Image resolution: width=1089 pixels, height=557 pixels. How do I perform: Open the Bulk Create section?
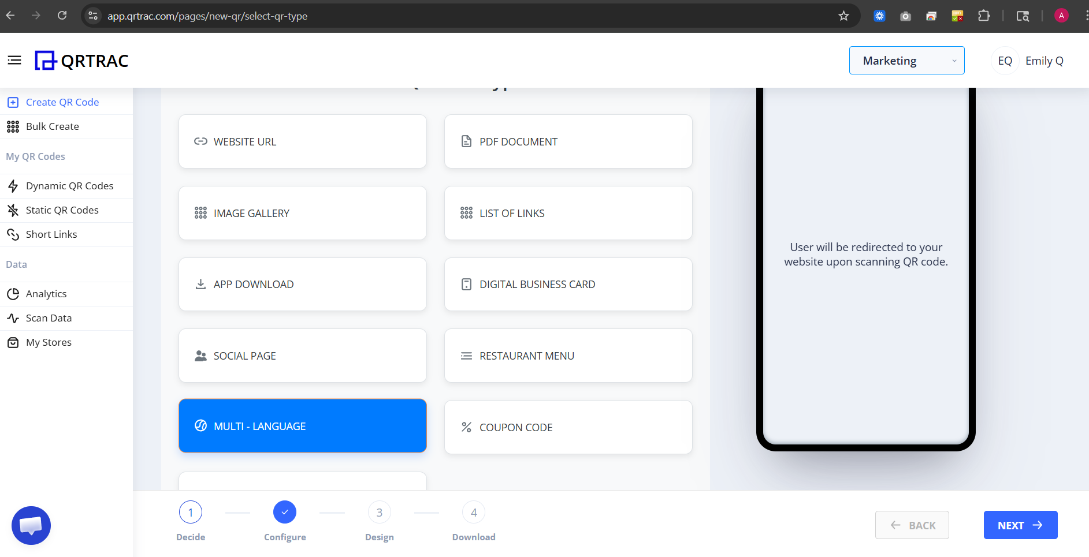(x=52, y=126)
